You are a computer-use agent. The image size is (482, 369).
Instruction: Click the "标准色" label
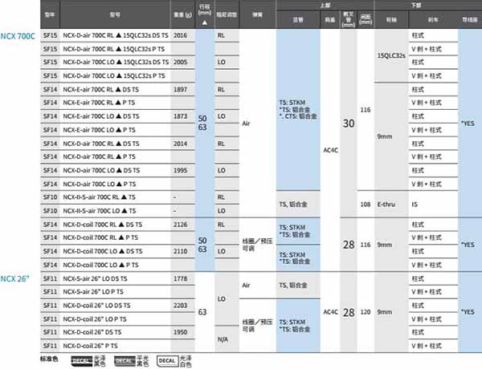[49, 359]
